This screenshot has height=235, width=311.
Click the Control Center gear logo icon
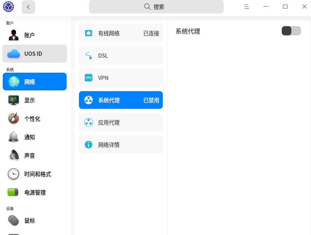click(x=8, y=7)
